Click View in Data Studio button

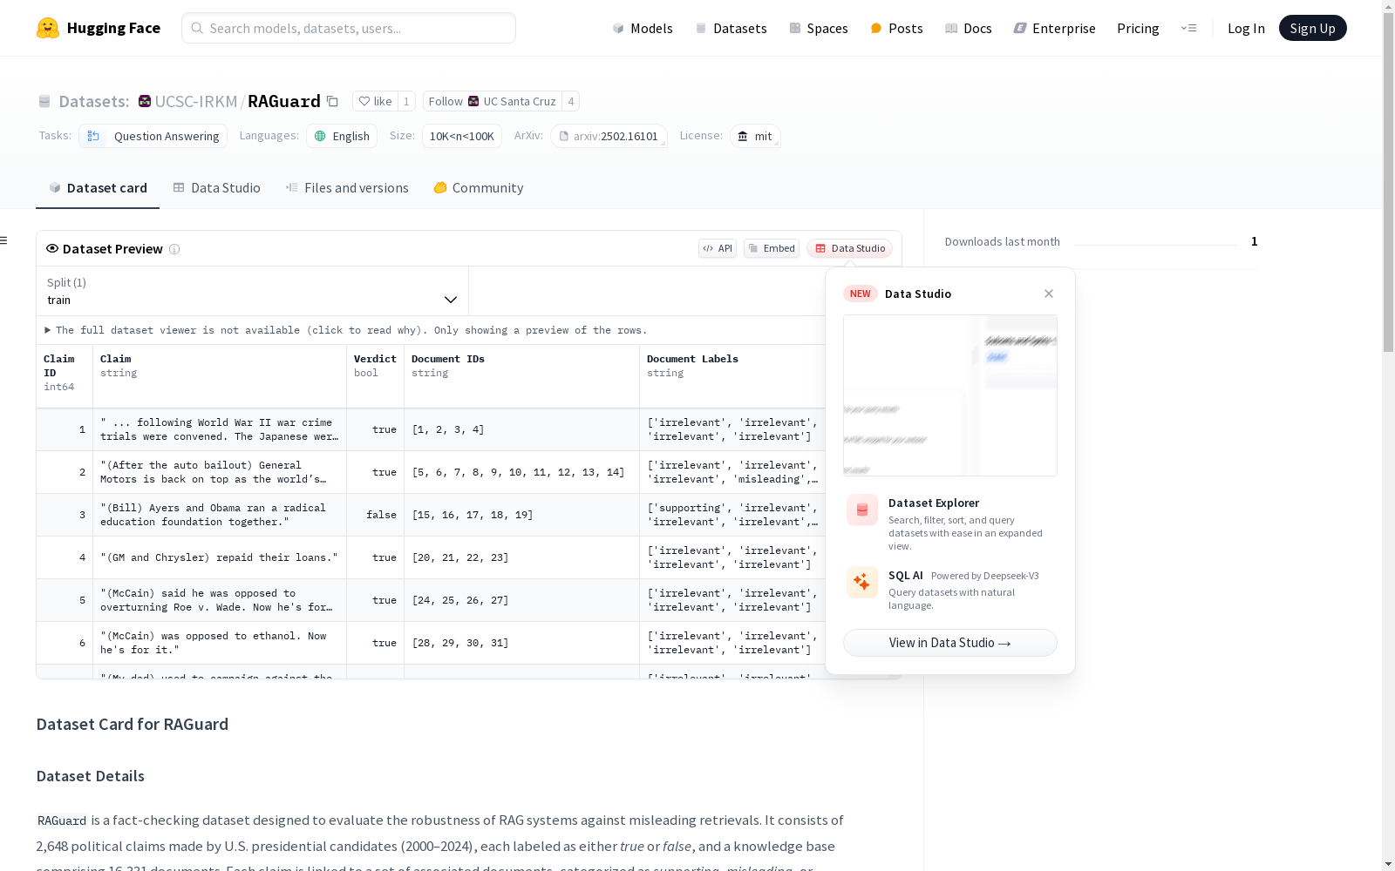[950, 643]
